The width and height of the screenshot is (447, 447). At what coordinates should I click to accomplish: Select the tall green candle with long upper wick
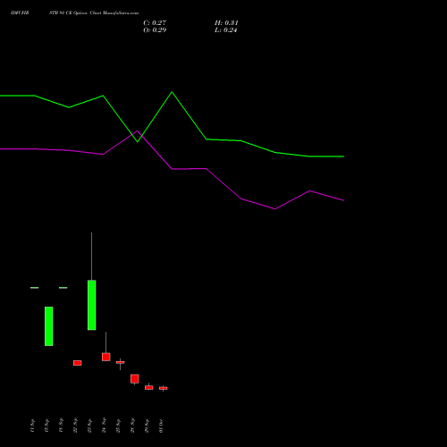[92, 305]
